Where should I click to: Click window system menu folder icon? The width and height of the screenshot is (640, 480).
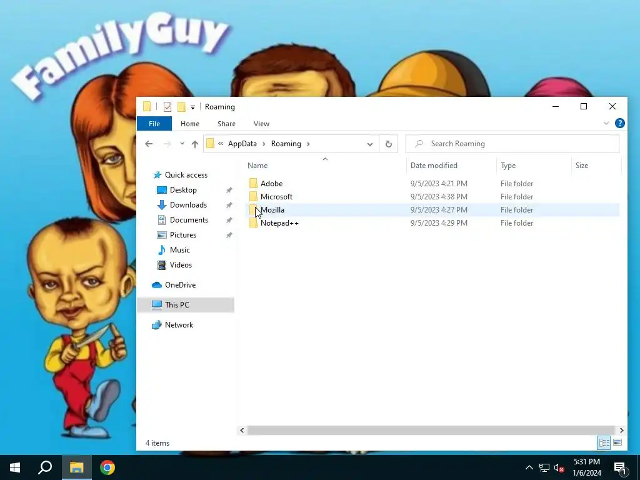coord(147,107)
